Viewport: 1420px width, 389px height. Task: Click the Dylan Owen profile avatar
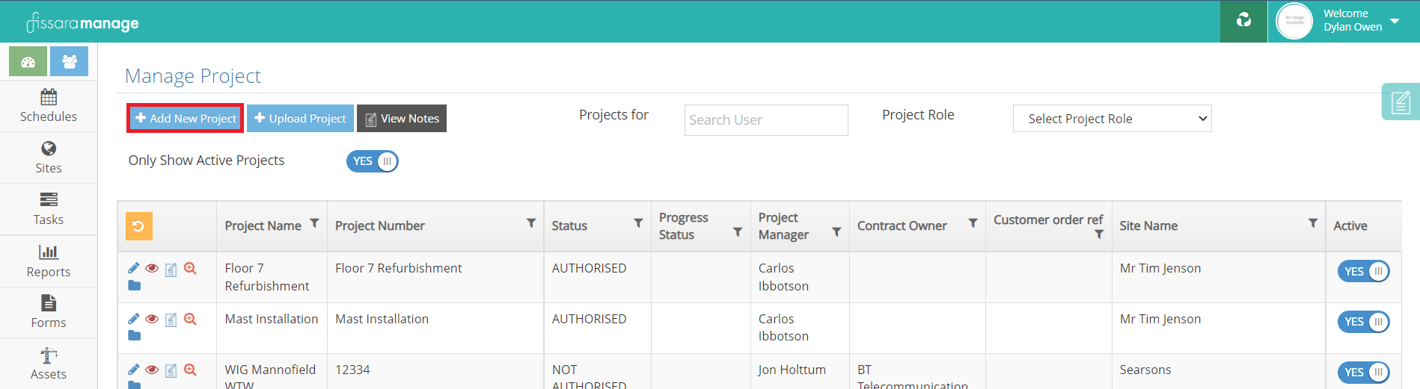click(x=1294, y=21)
